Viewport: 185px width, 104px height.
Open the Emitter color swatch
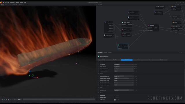coord(115,100)
